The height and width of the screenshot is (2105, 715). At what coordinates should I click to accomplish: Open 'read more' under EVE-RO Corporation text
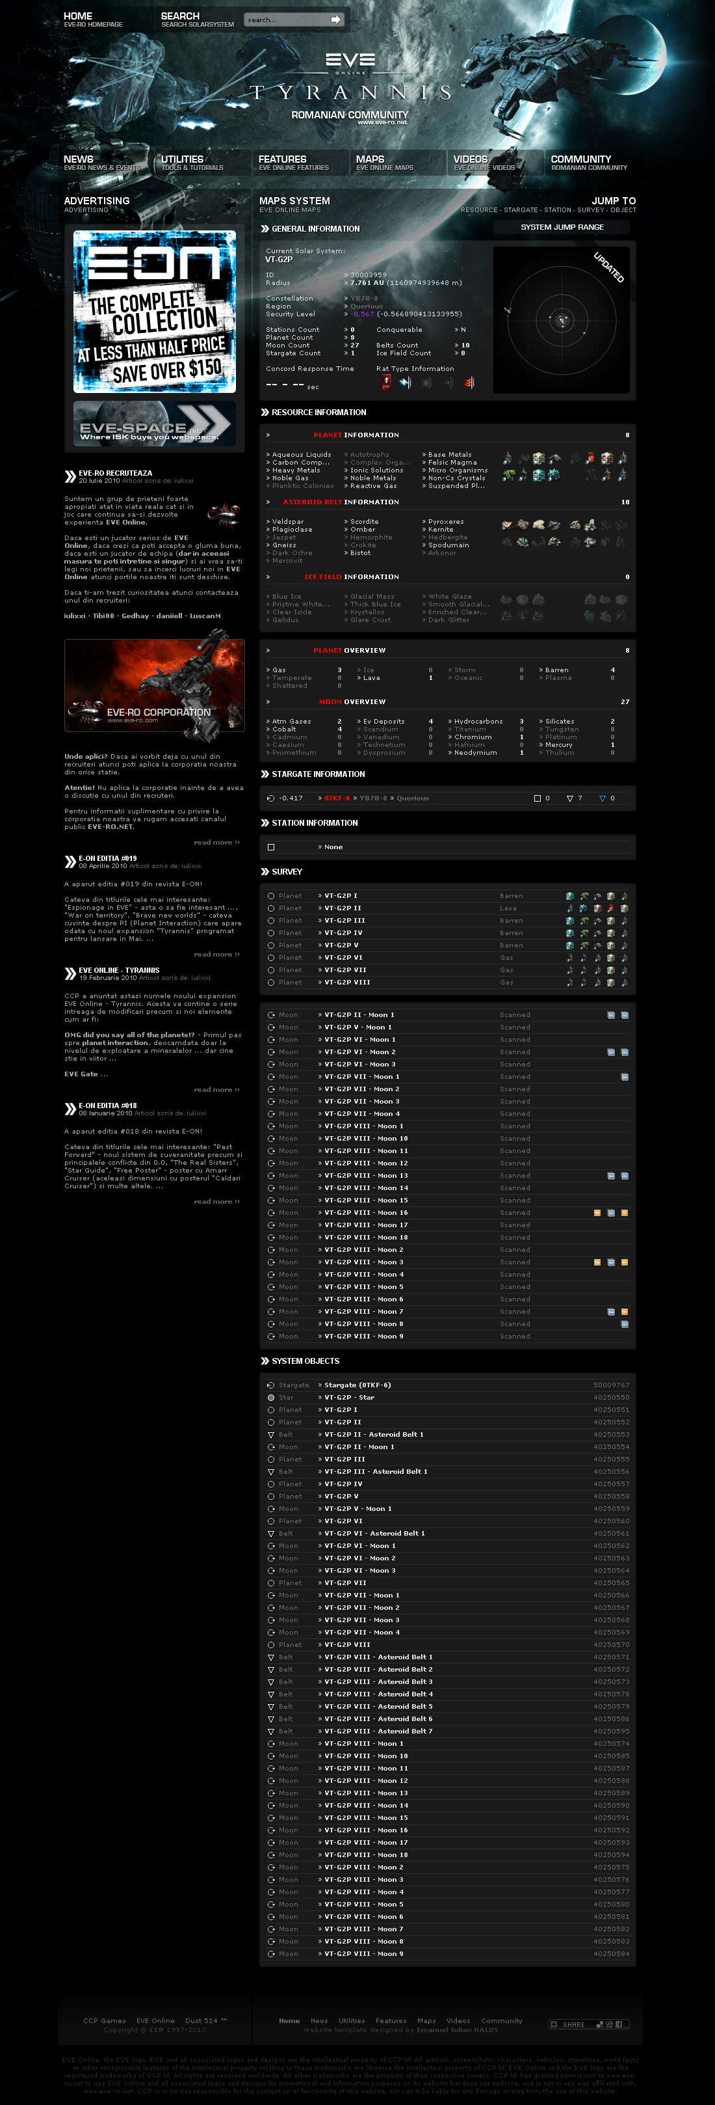[216, 843]
